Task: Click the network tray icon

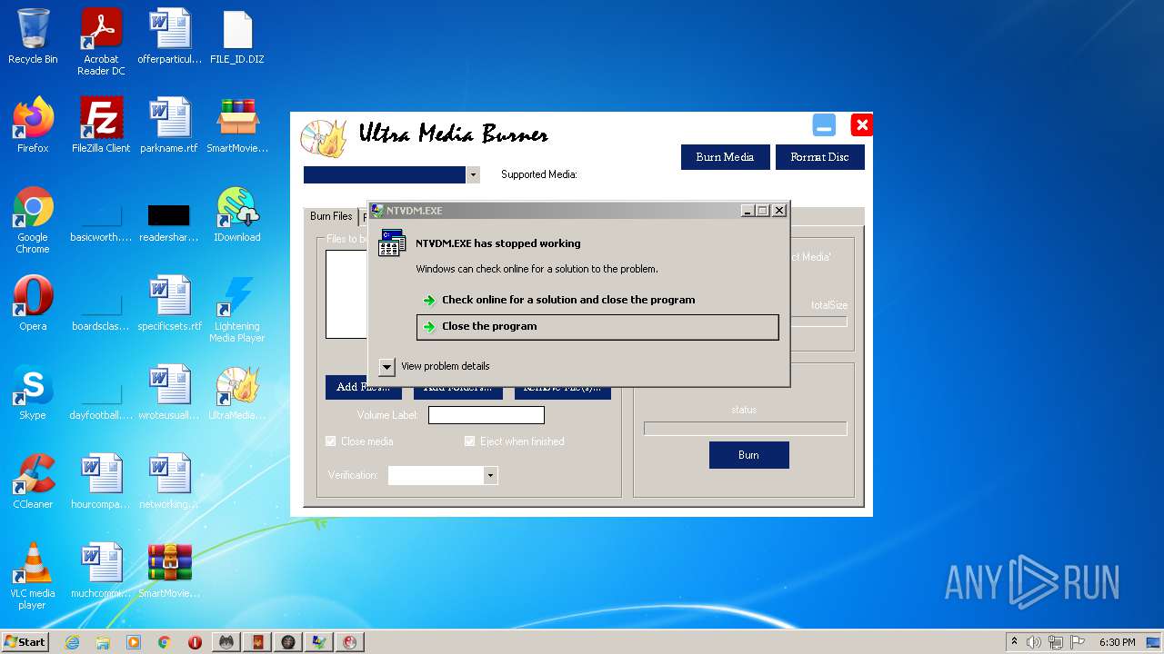Action: pos(1056,642)
